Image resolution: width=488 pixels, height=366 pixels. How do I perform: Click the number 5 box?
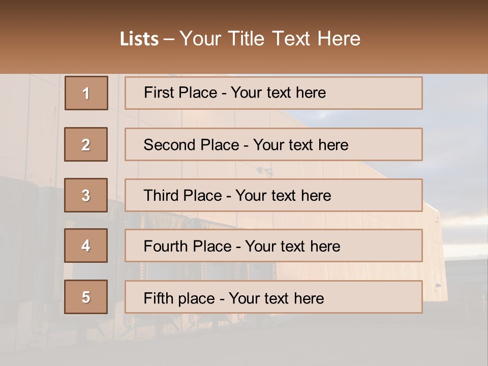tap(86, 297)
